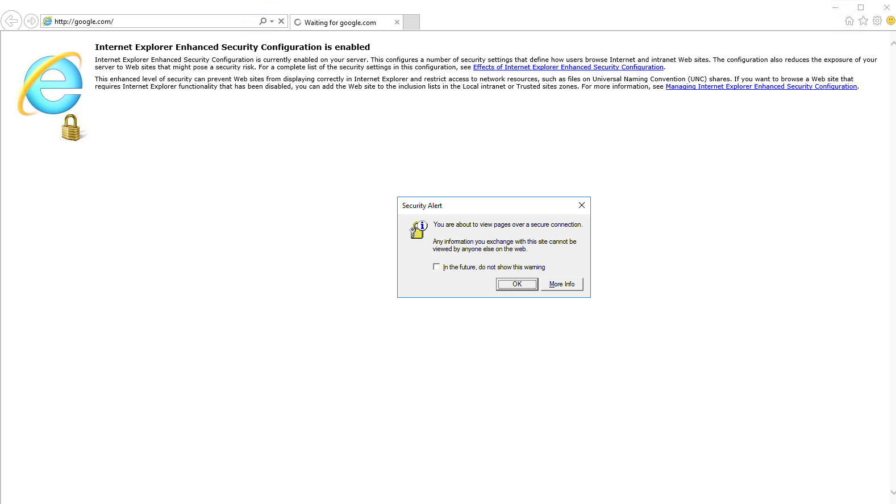The height and width of the screenshot is (504, 896).
Task: Minimize the Internet Explorer window
Action: tap(835, 7)
